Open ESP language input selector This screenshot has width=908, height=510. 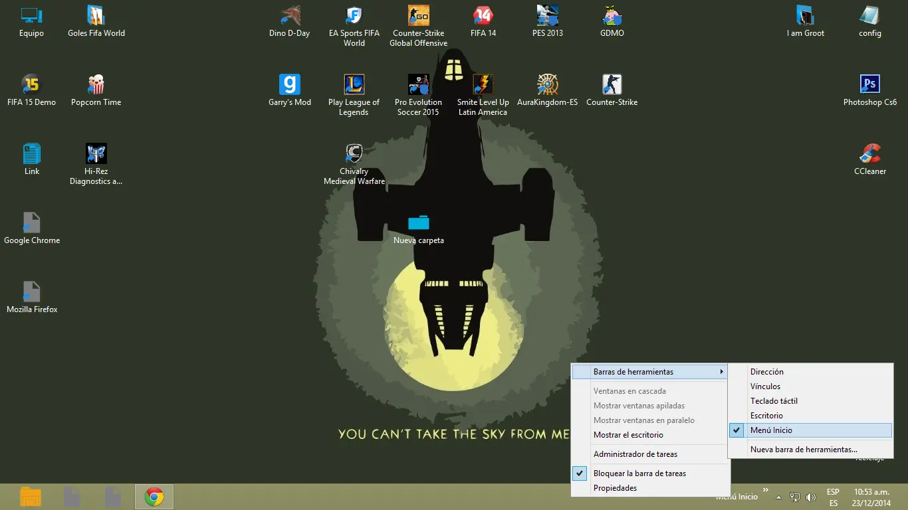(x=833, y=497)
